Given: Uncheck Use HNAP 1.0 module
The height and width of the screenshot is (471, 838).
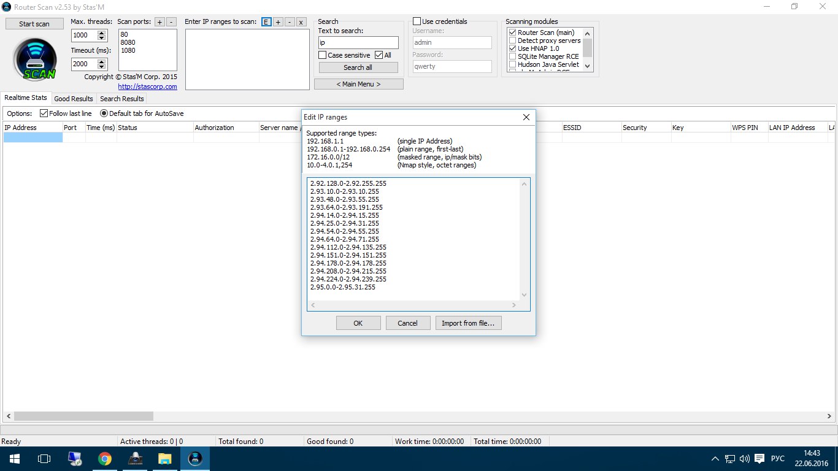Looking at the screenshot, I should tap(512, 48).
